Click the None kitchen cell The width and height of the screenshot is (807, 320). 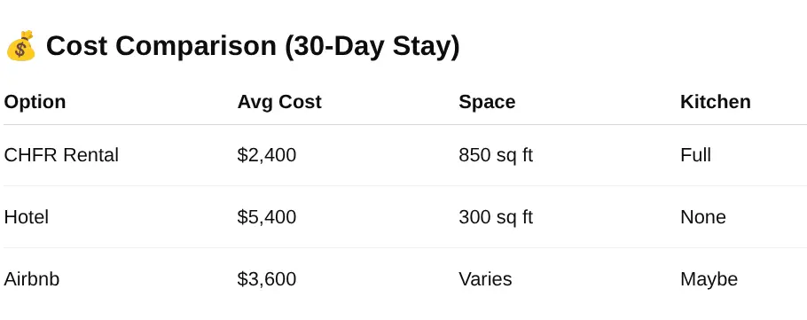tap(703, 217)
